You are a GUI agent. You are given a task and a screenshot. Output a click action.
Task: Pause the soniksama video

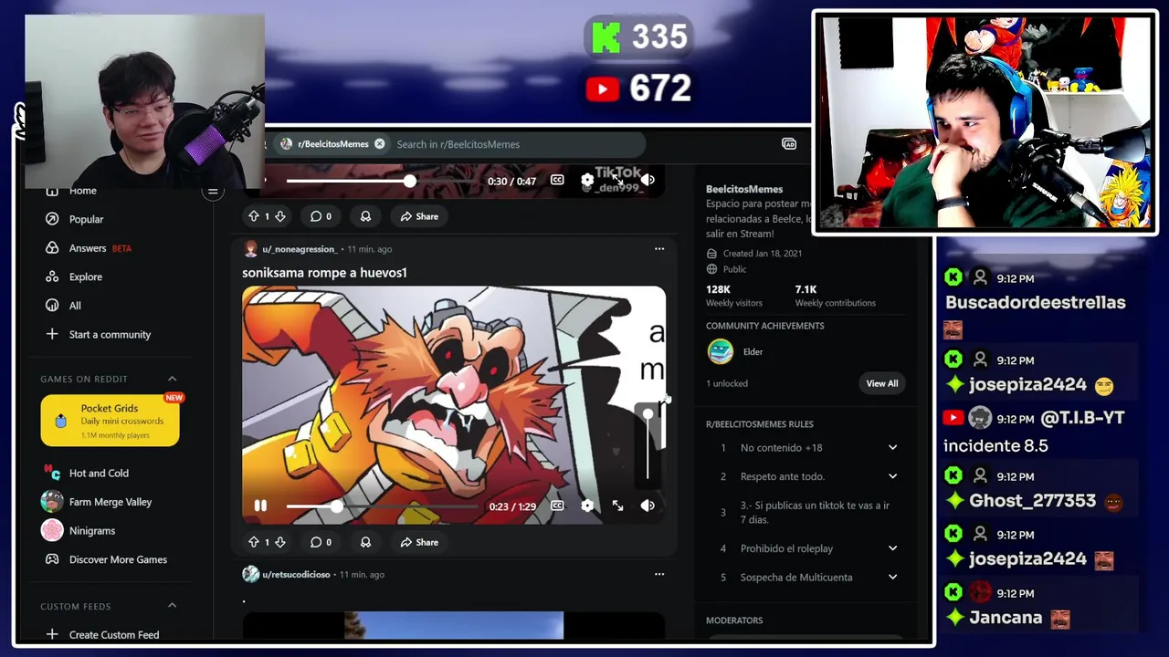260,506
